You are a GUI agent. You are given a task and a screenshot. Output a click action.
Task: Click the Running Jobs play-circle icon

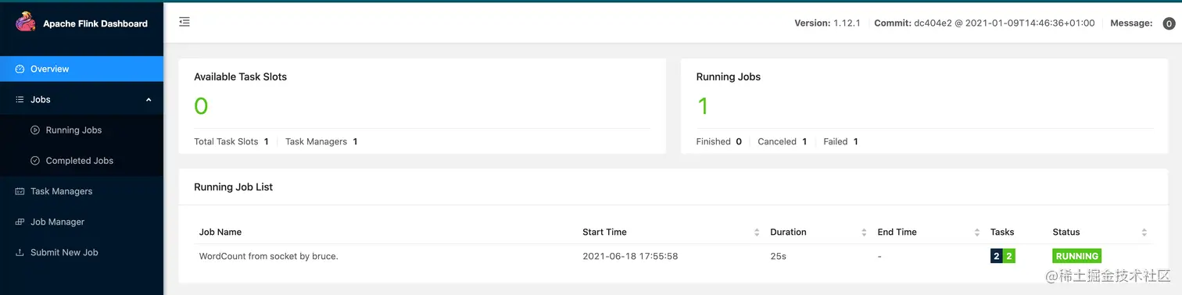coord(35,130)
